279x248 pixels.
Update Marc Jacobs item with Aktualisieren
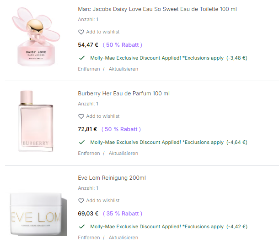[x=123, y=69]
